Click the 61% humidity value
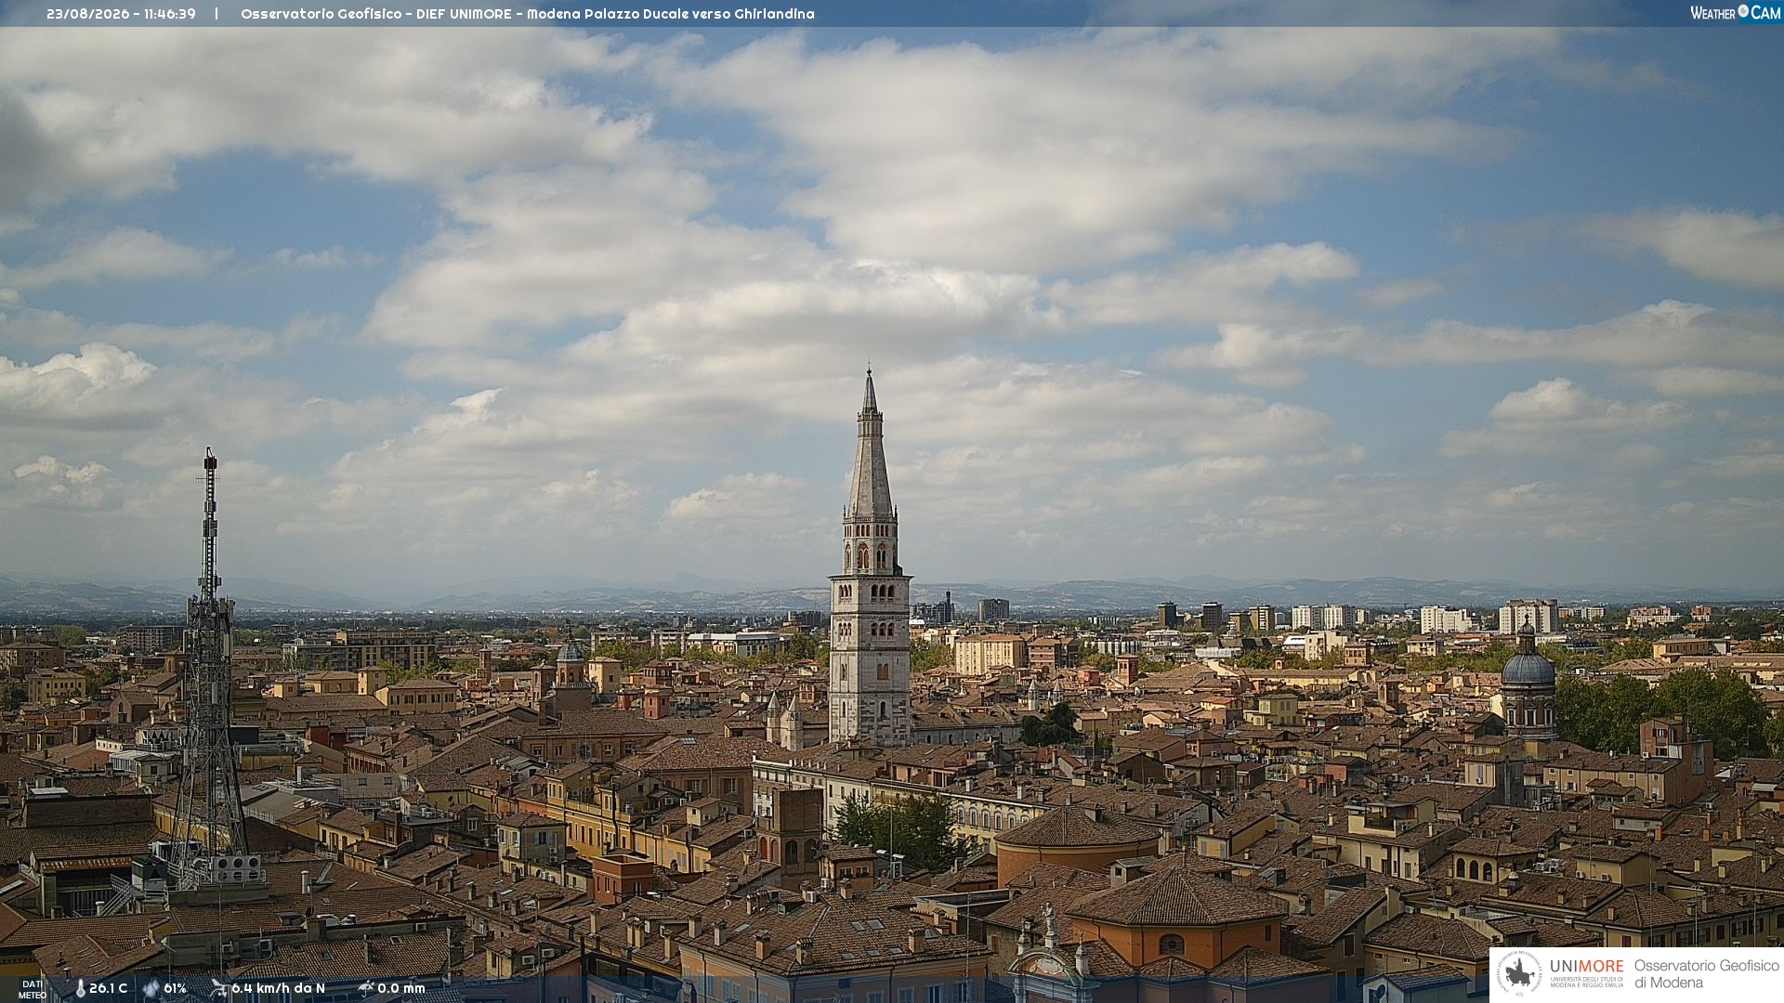 pos(175,989)
